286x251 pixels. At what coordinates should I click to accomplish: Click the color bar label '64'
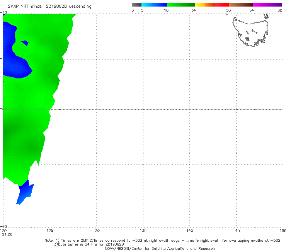[252, 10]
